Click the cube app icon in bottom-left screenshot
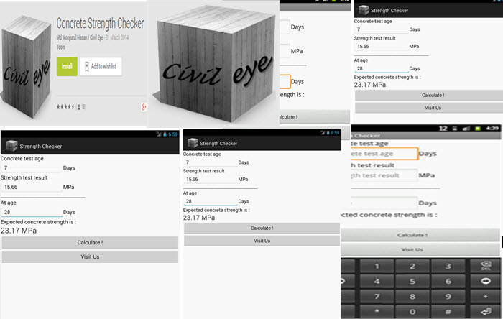This screenshot has height=319, width=503. point(9,146)
